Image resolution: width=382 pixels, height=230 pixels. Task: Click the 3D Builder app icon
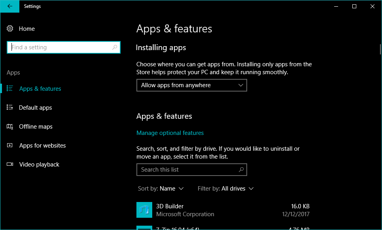[144, 210]
